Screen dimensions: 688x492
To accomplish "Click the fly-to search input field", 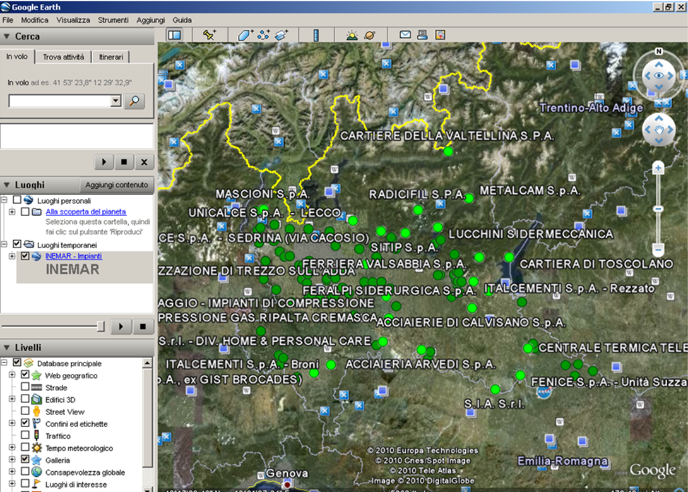I will click(x=60, y=101).
